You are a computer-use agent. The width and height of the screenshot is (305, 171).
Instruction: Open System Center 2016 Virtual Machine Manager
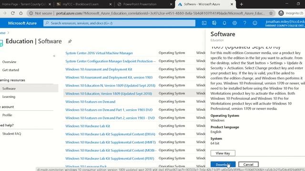click(99, 53)
